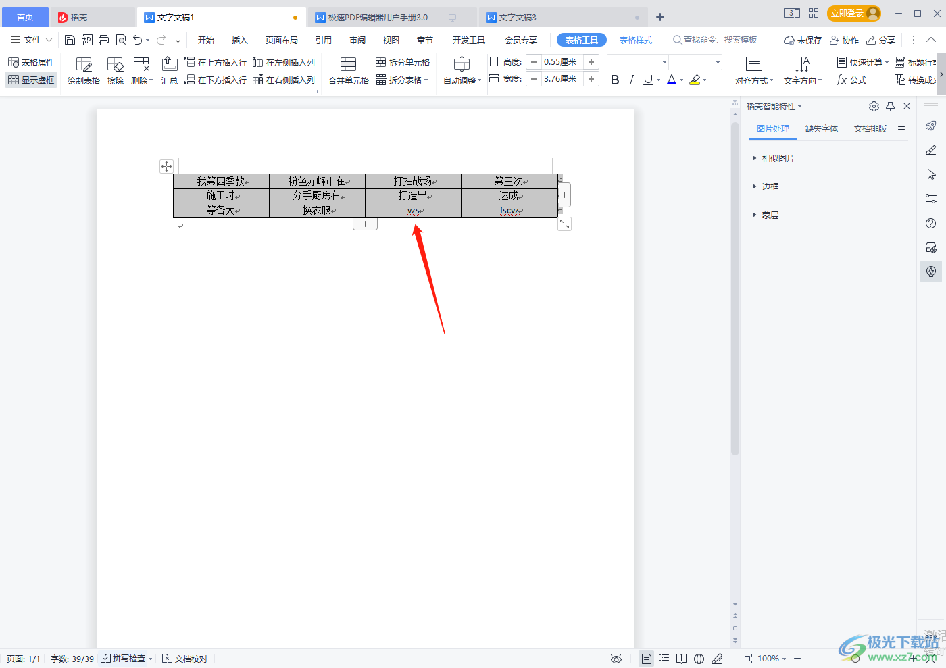Image resolution: width=946 pixels, height=668 pixels.
Task: Insert row below (在下方插入行)
Action: click(x=216, y=80)
